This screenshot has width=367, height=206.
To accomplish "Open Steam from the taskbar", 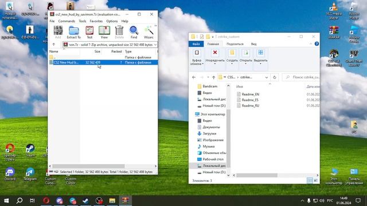I will tap(85, 200).
